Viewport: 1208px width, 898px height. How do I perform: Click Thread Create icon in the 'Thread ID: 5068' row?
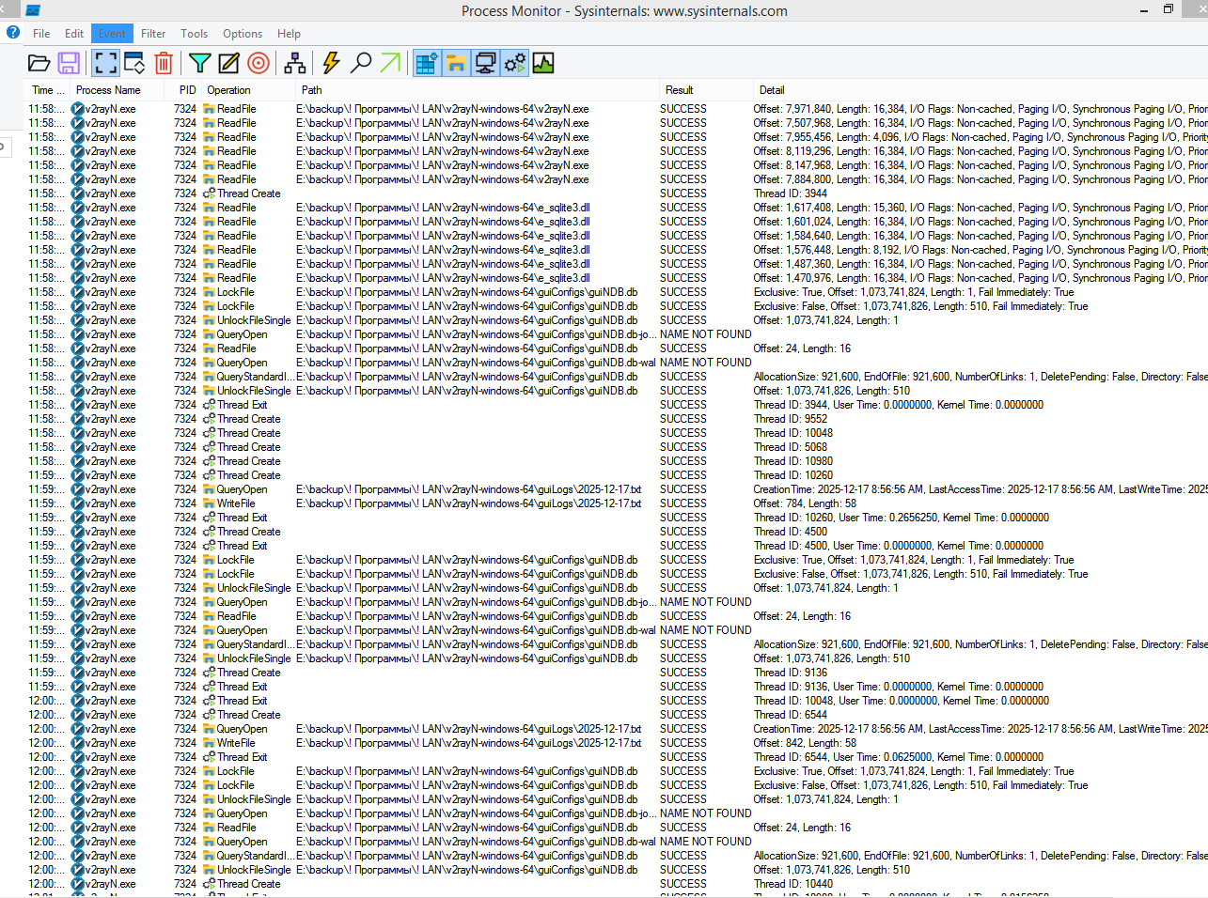click(209, 447)
